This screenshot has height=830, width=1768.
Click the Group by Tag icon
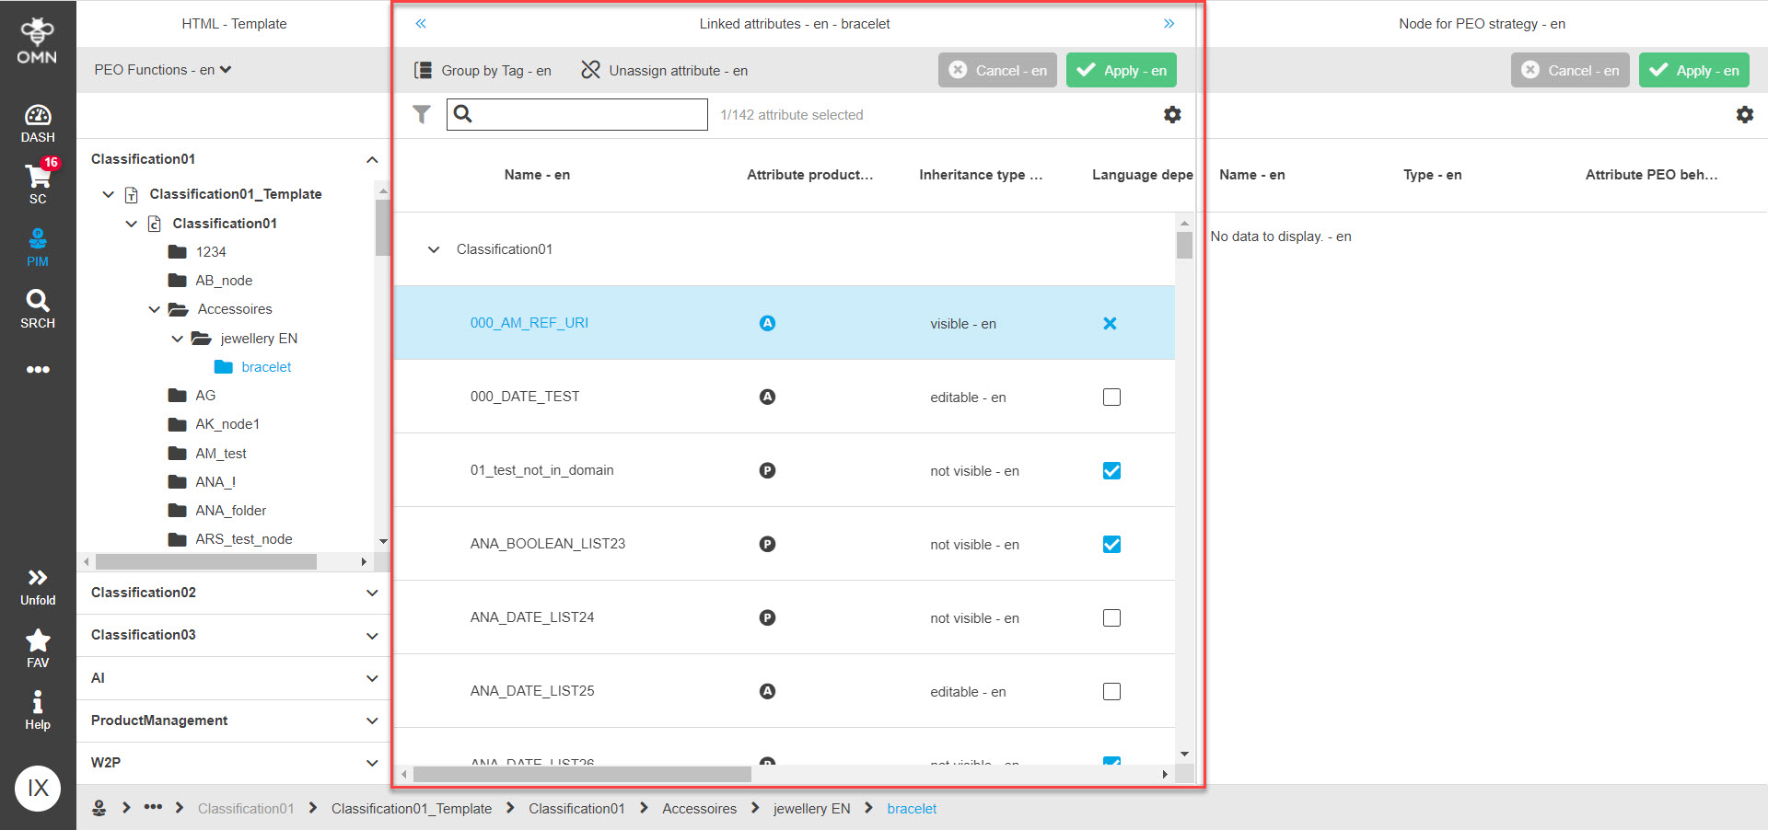tap(423, 69)
